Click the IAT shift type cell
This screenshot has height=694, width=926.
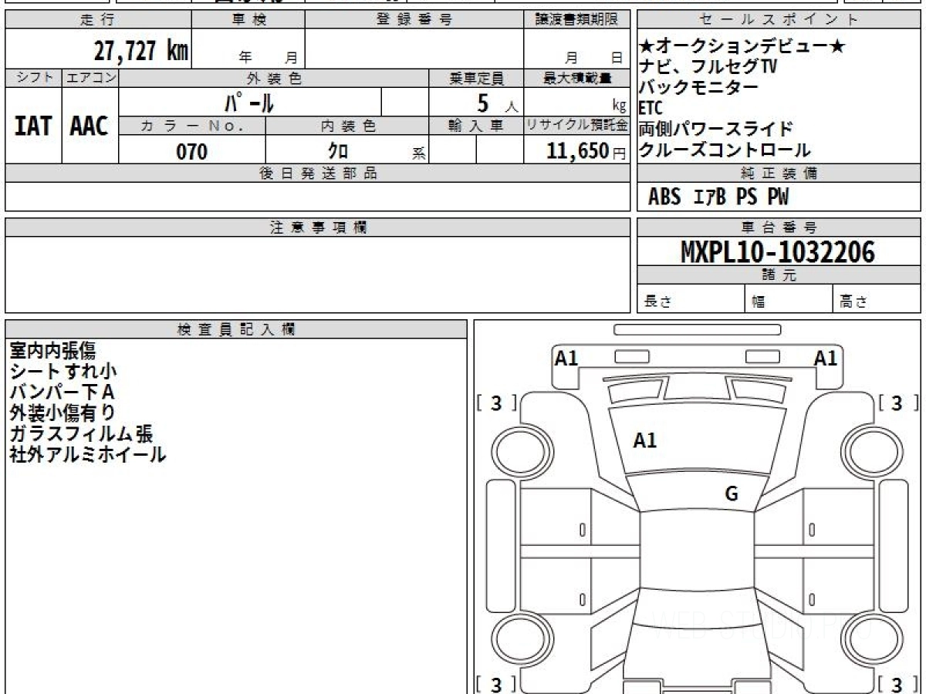(33, 125)
